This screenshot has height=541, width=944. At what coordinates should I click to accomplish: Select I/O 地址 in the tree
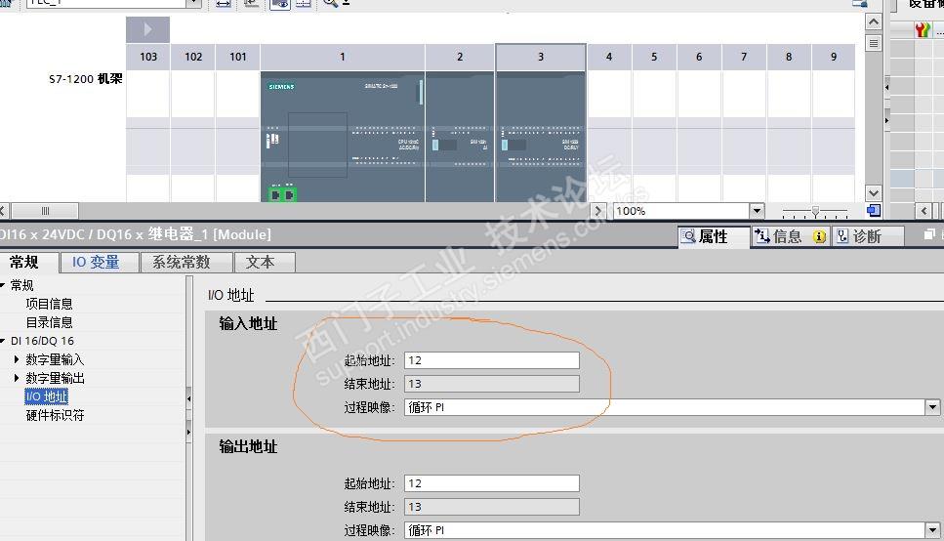click(46, 396)
